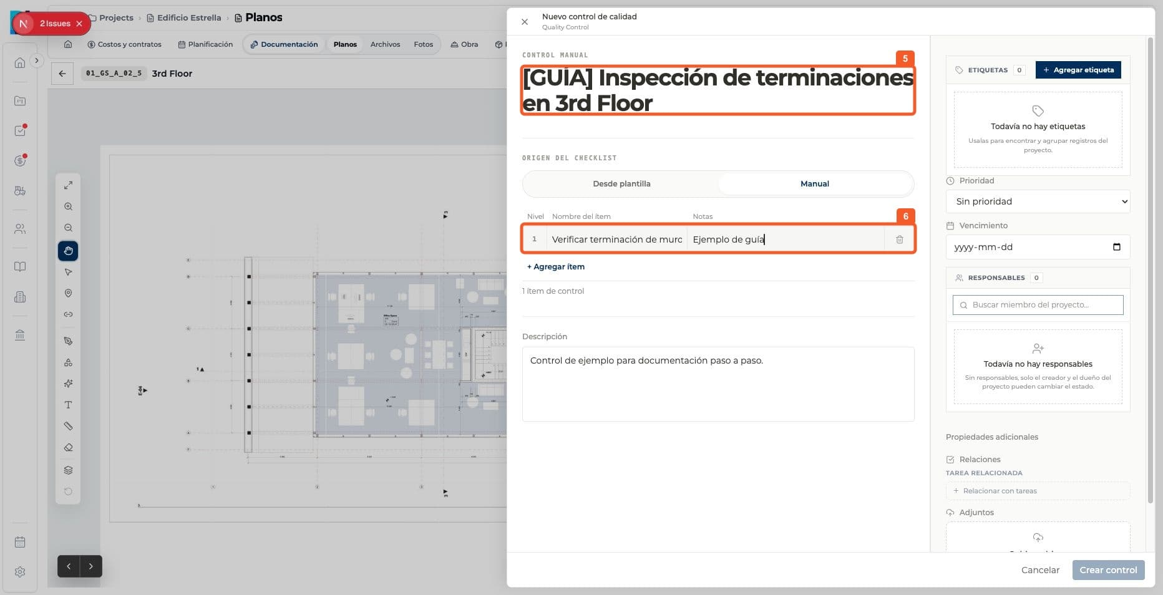
Task: Open settings gear in left sidebar
Action: point(20,572)
